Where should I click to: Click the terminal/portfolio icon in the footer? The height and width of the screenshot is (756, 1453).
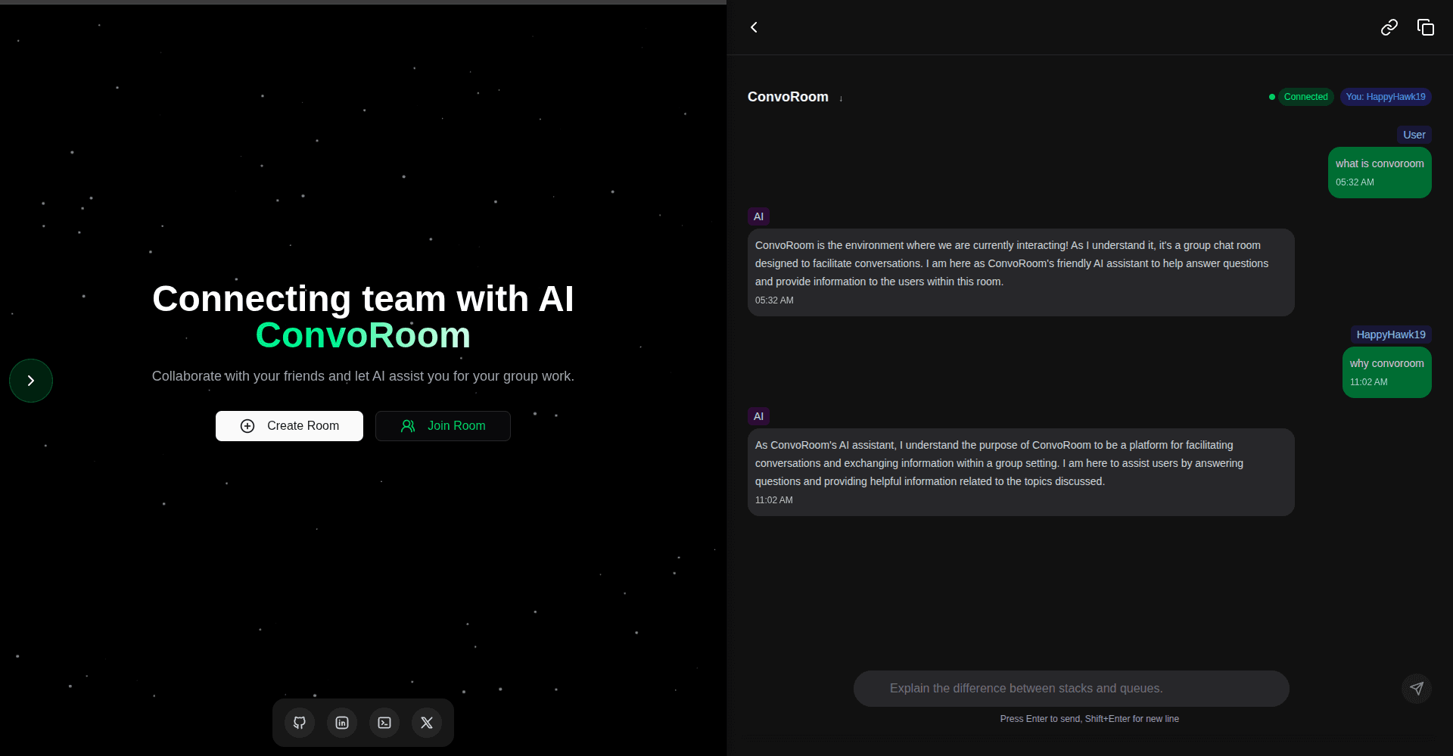click(x=384, y=723)
